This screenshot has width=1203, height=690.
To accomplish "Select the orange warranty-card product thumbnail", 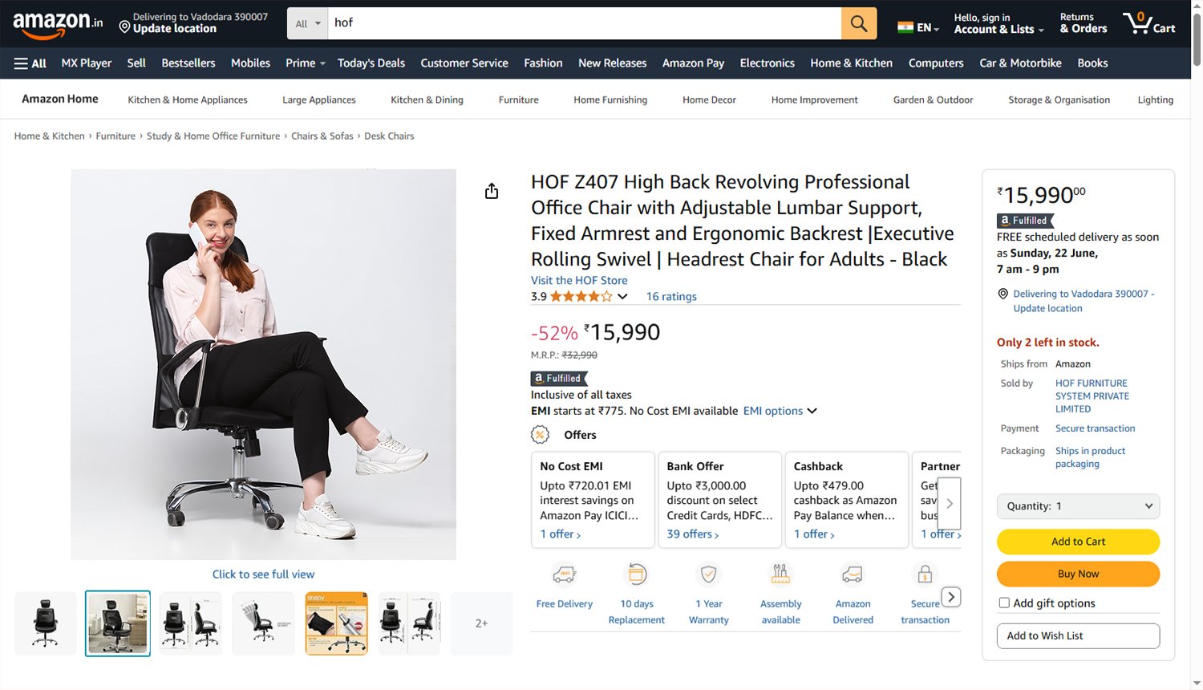I will point(336,623).
